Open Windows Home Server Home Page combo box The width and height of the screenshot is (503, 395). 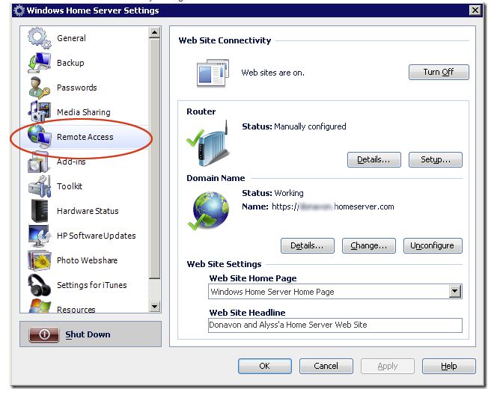point(335,292)
